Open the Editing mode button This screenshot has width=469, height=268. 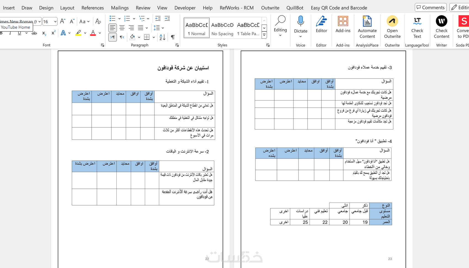[x=460, y=7]
